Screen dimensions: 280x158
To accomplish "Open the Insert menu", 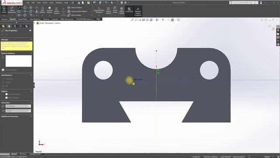I will click(45, 3).
